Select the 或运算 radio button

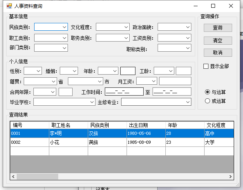[x=208, y=101]
